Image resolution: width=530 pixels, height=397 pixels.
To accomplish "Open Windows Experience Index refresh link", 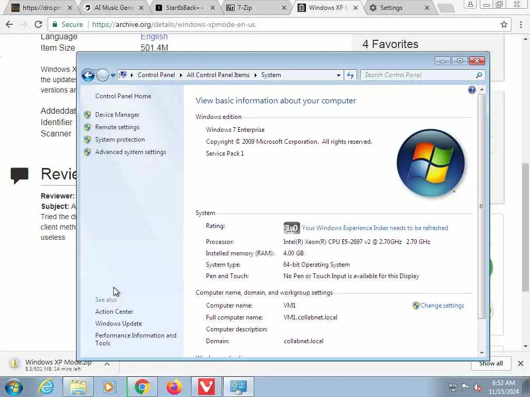I will (x=375, y=228).
